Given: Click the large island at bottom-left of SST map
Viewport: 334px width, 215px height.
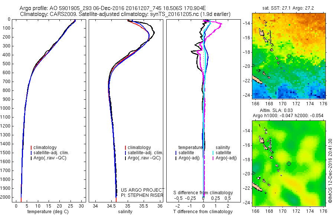Looking at the screenshot, I should point(258,79).
